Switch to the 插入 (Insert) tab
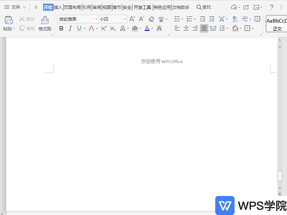This screenshot has width=287, height=215. 58,7
